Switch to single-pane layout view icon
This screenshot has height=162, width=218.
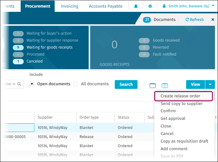coord(153,86)
